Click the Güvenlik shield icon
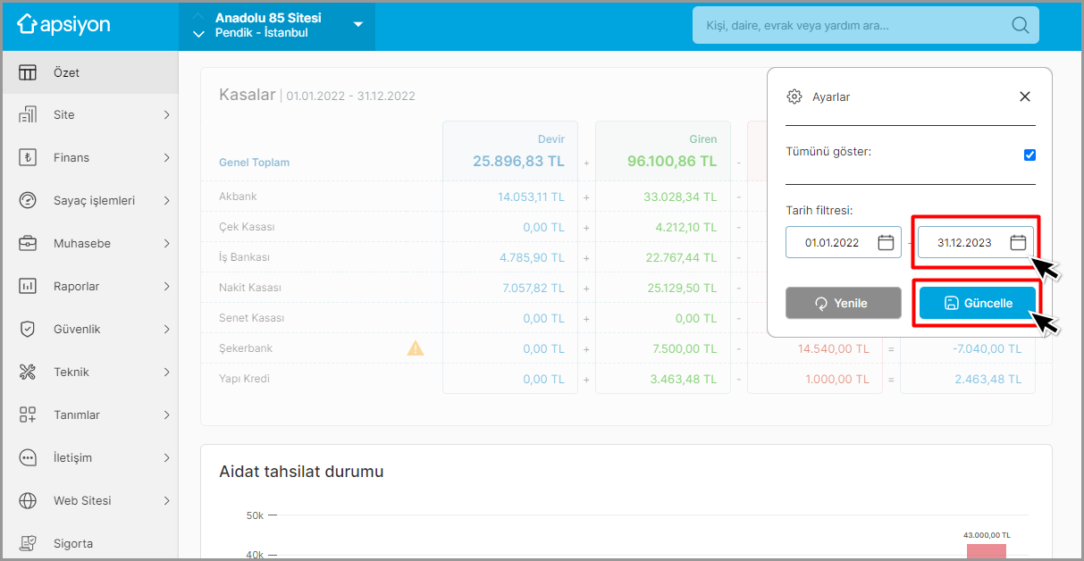The height and width of the screenshot is (561, 1084). [28, 329]
